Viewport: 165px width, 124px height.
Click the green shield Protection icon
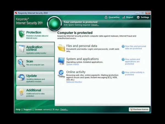21,34
